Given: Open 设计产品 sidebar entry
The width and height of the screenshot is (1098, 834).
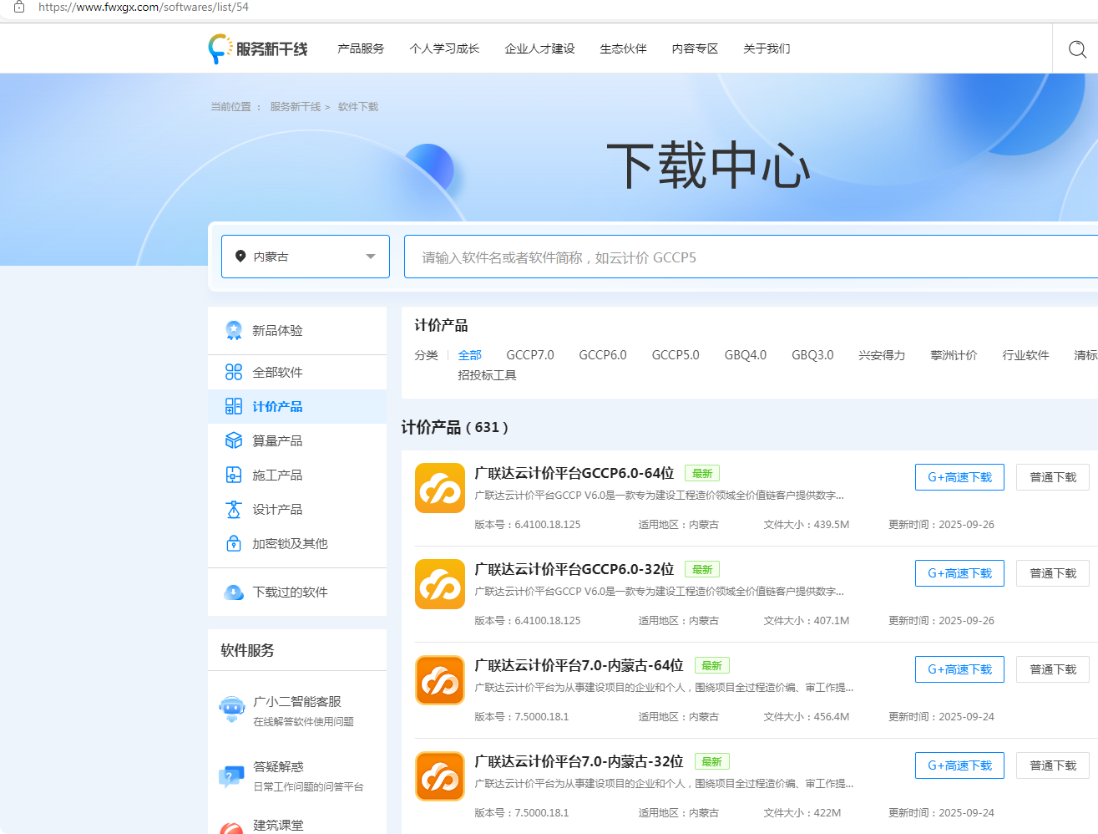Looking at the screenshot, I should coord(297,509).
